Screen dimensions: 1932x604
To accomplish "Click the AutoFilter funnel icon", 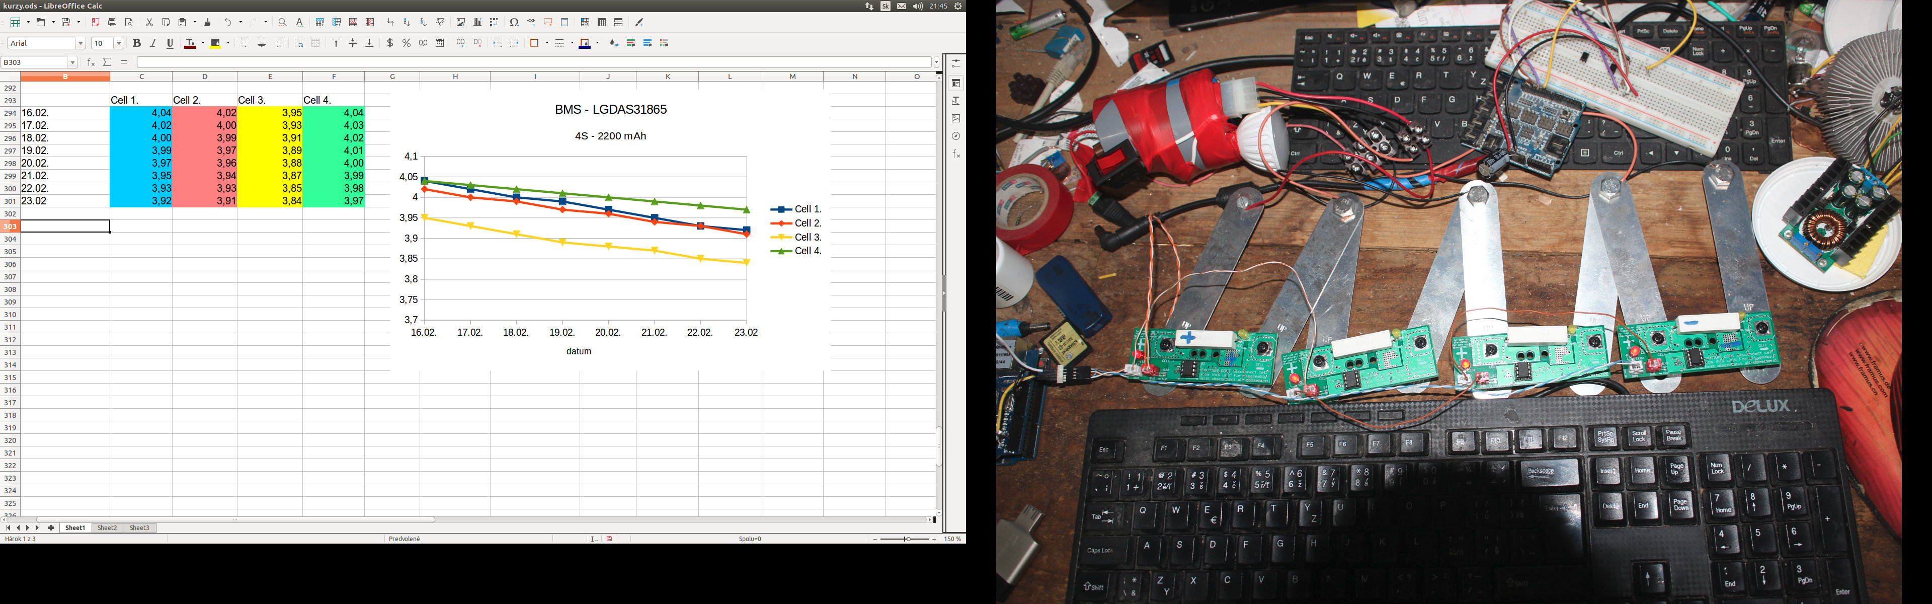I will click(x=440, y=23).
